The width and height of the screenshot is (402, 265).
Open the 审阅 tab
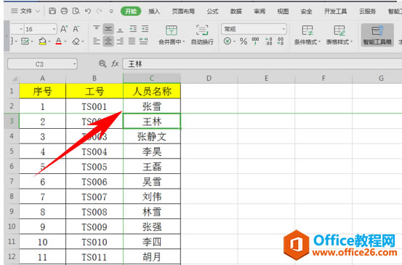point(260,11)
